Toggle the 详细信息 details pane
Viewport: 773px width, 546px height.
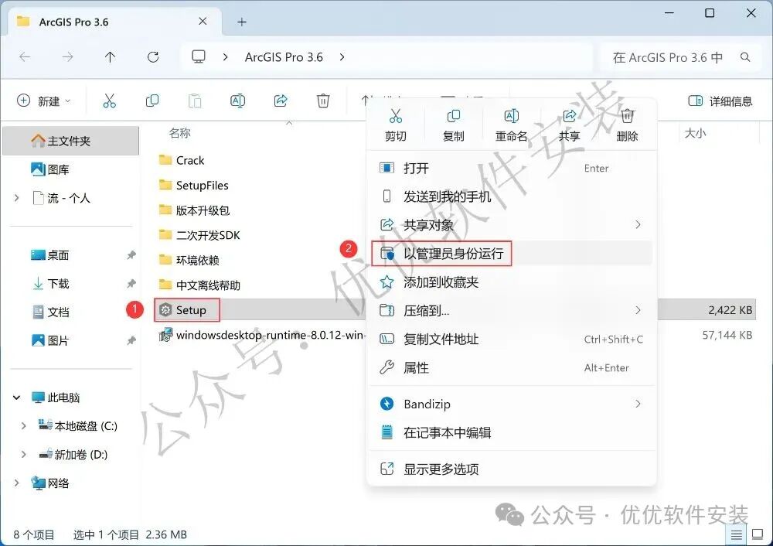720,101
